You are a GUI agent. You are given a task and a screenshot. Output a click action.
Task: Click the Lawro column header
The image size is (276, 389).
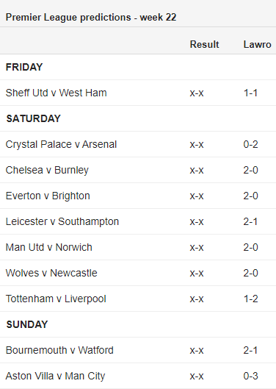(x=257, y=44)
